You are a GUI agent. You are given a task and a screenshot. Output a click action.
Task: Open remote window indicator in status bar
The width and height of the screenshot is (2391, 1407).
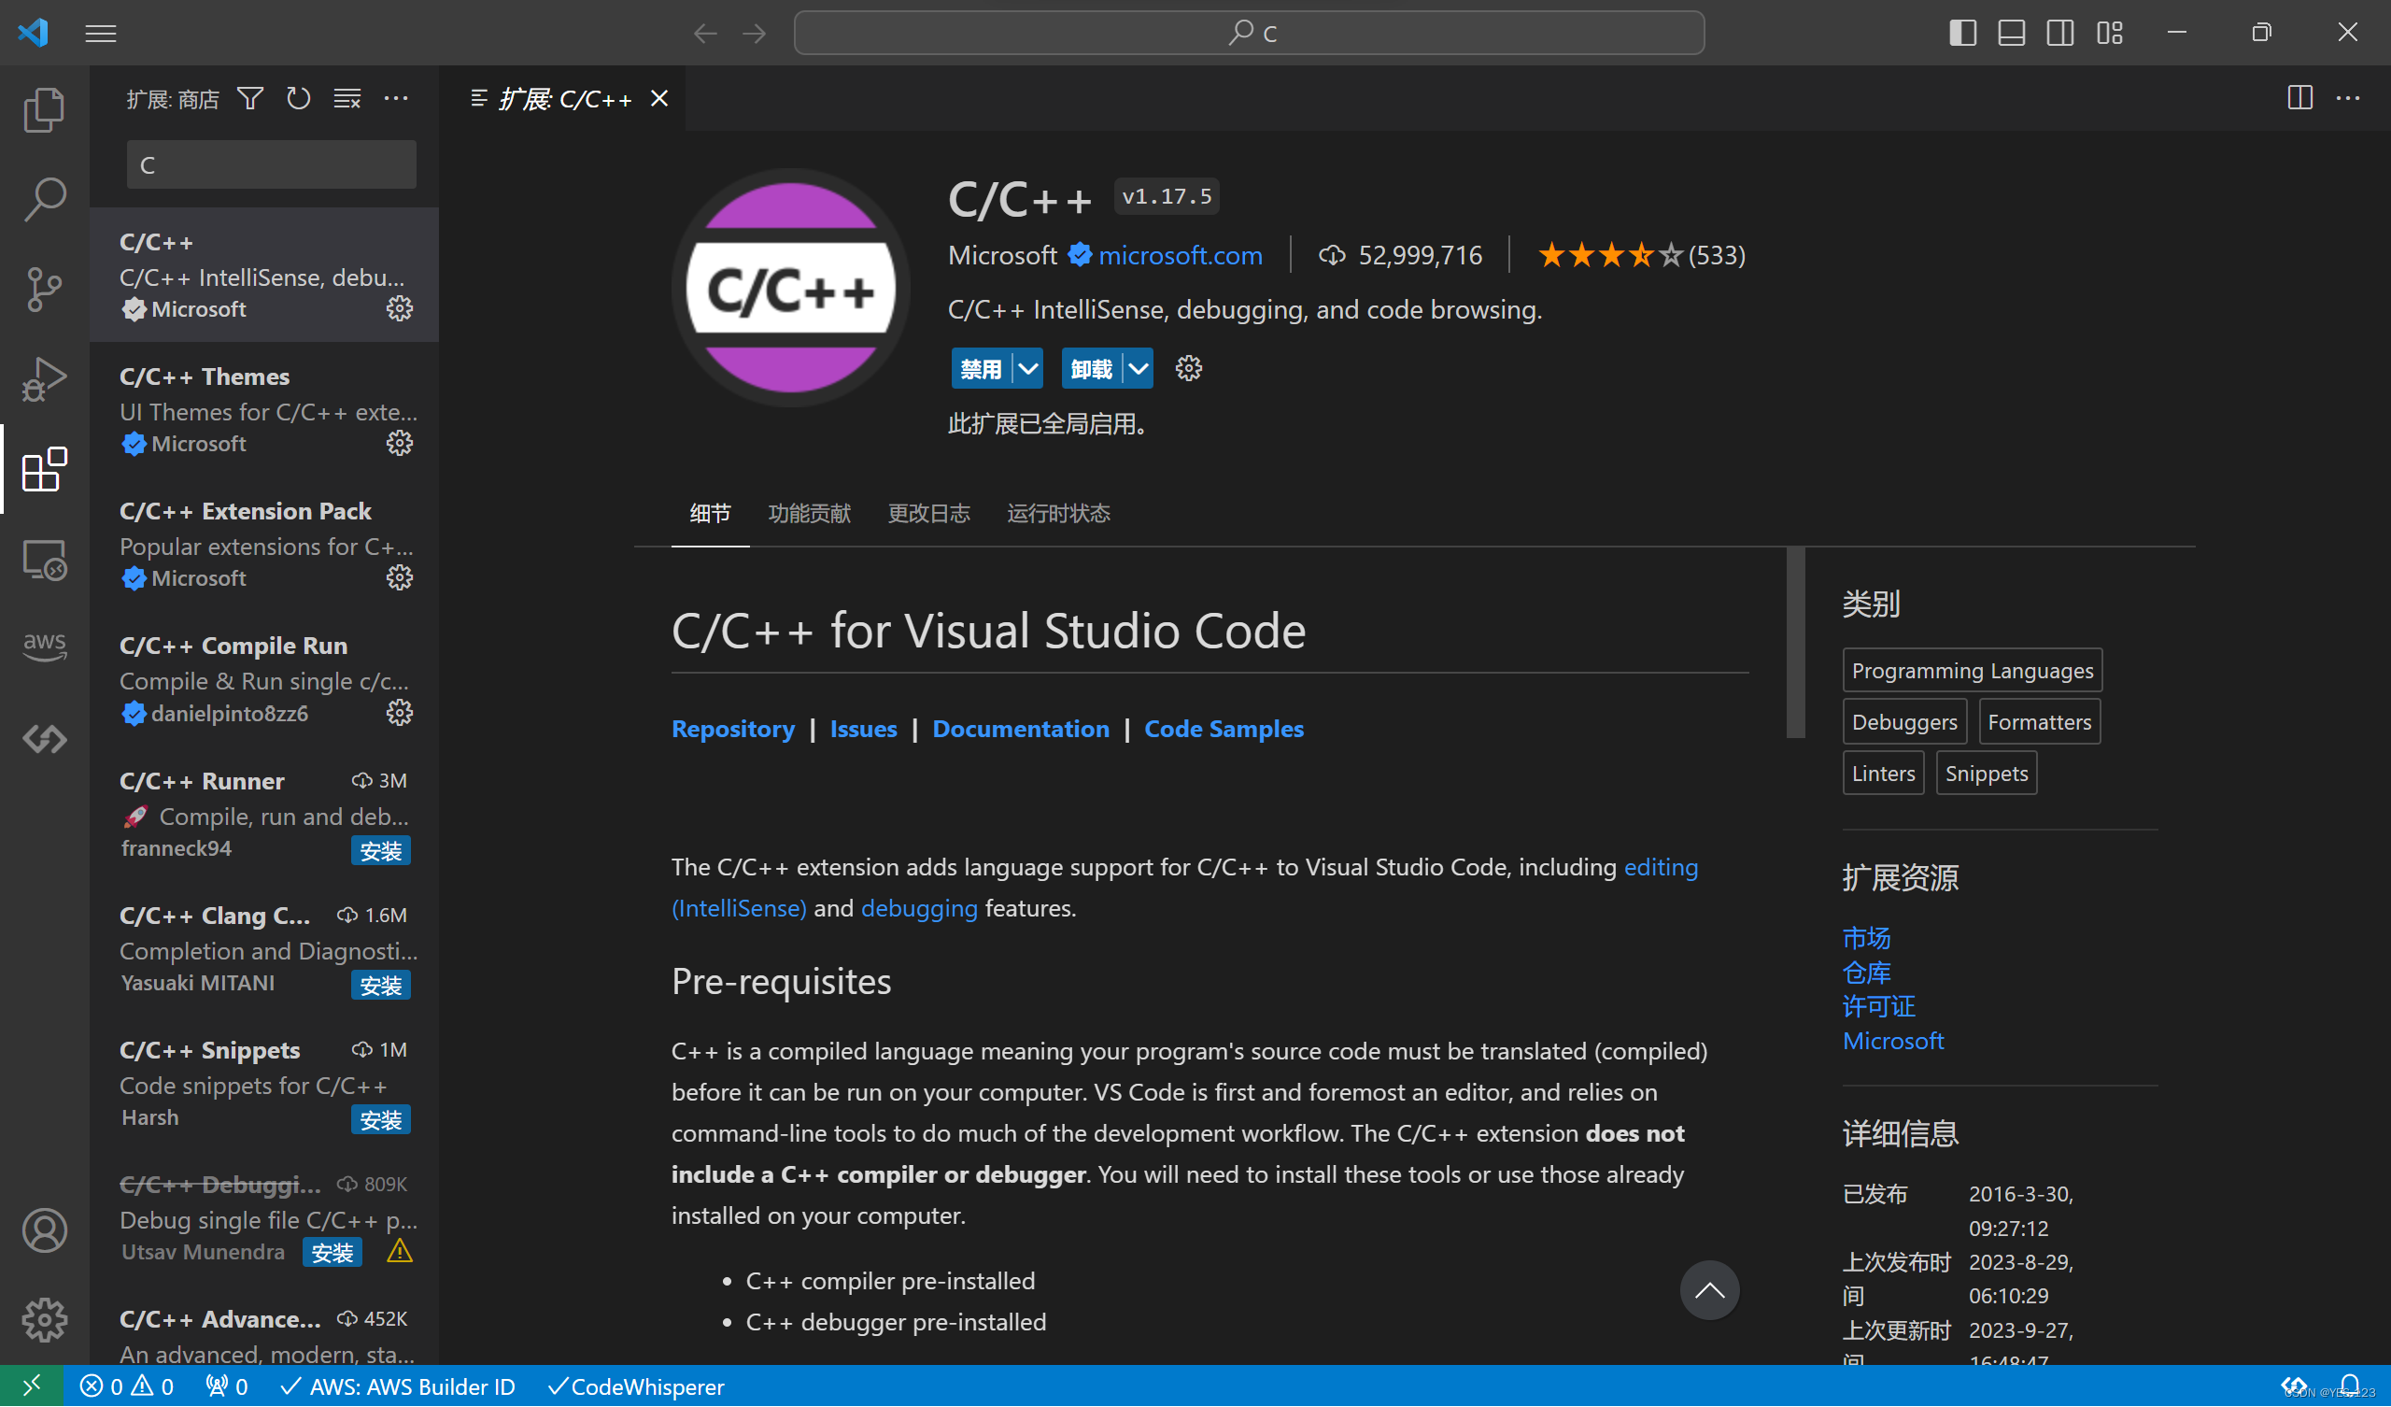point(32,1386)
